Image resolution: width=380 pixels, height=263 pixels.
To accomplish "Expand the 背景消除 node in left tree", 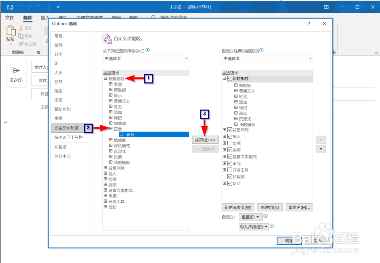I will point(105,168).
